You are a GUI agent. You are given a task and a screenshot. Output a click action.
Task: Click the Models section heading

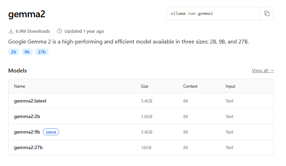(x=17, y=71)
